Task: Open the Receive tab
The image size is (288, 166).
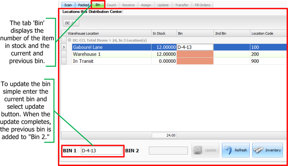Action: click(128, 5)
